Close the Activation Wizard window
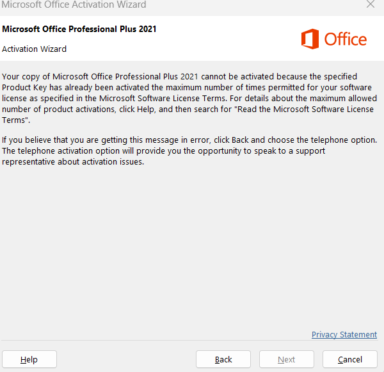 [371, 4]
